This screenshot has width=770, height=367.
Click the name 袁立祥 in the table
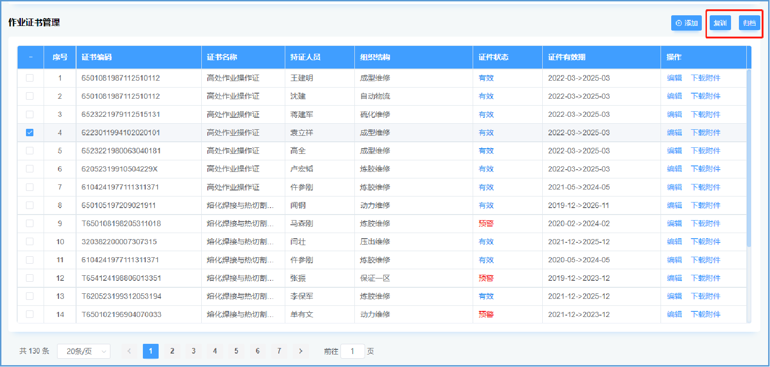(302, 133)
